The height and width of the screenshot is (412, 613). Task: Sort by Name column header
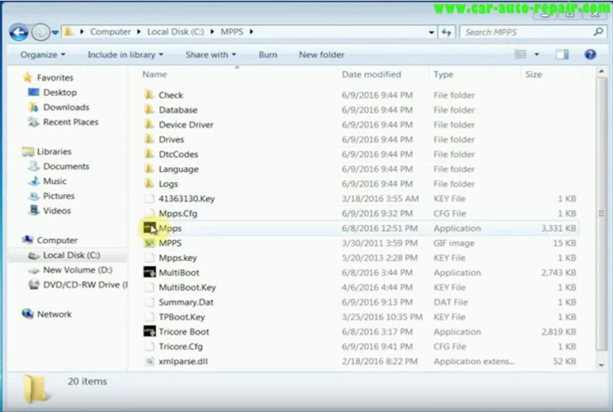(154, 75)
